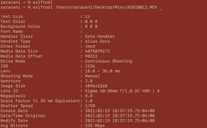This screenshot has width=207, height=128.
Task: Click the Handler Class value Data Handler
Action: [100, 36]
